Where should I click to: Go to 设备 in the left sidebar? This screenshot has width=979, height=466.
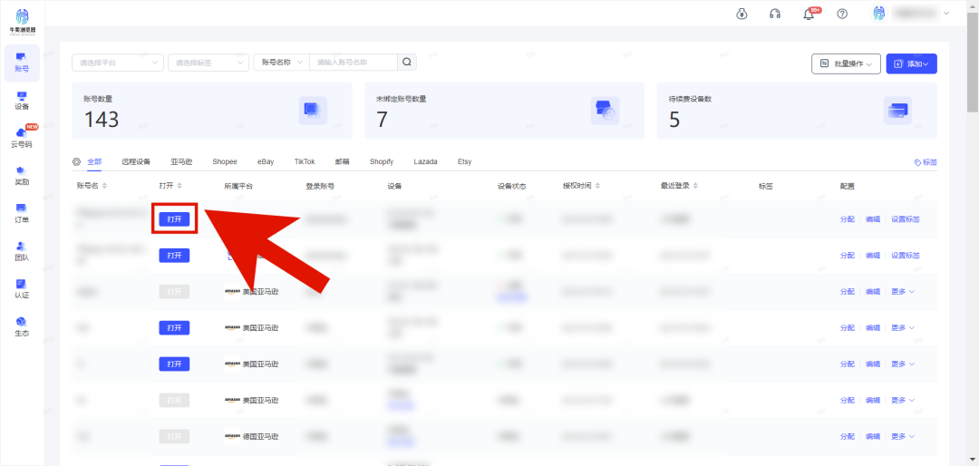coord(22,101)
